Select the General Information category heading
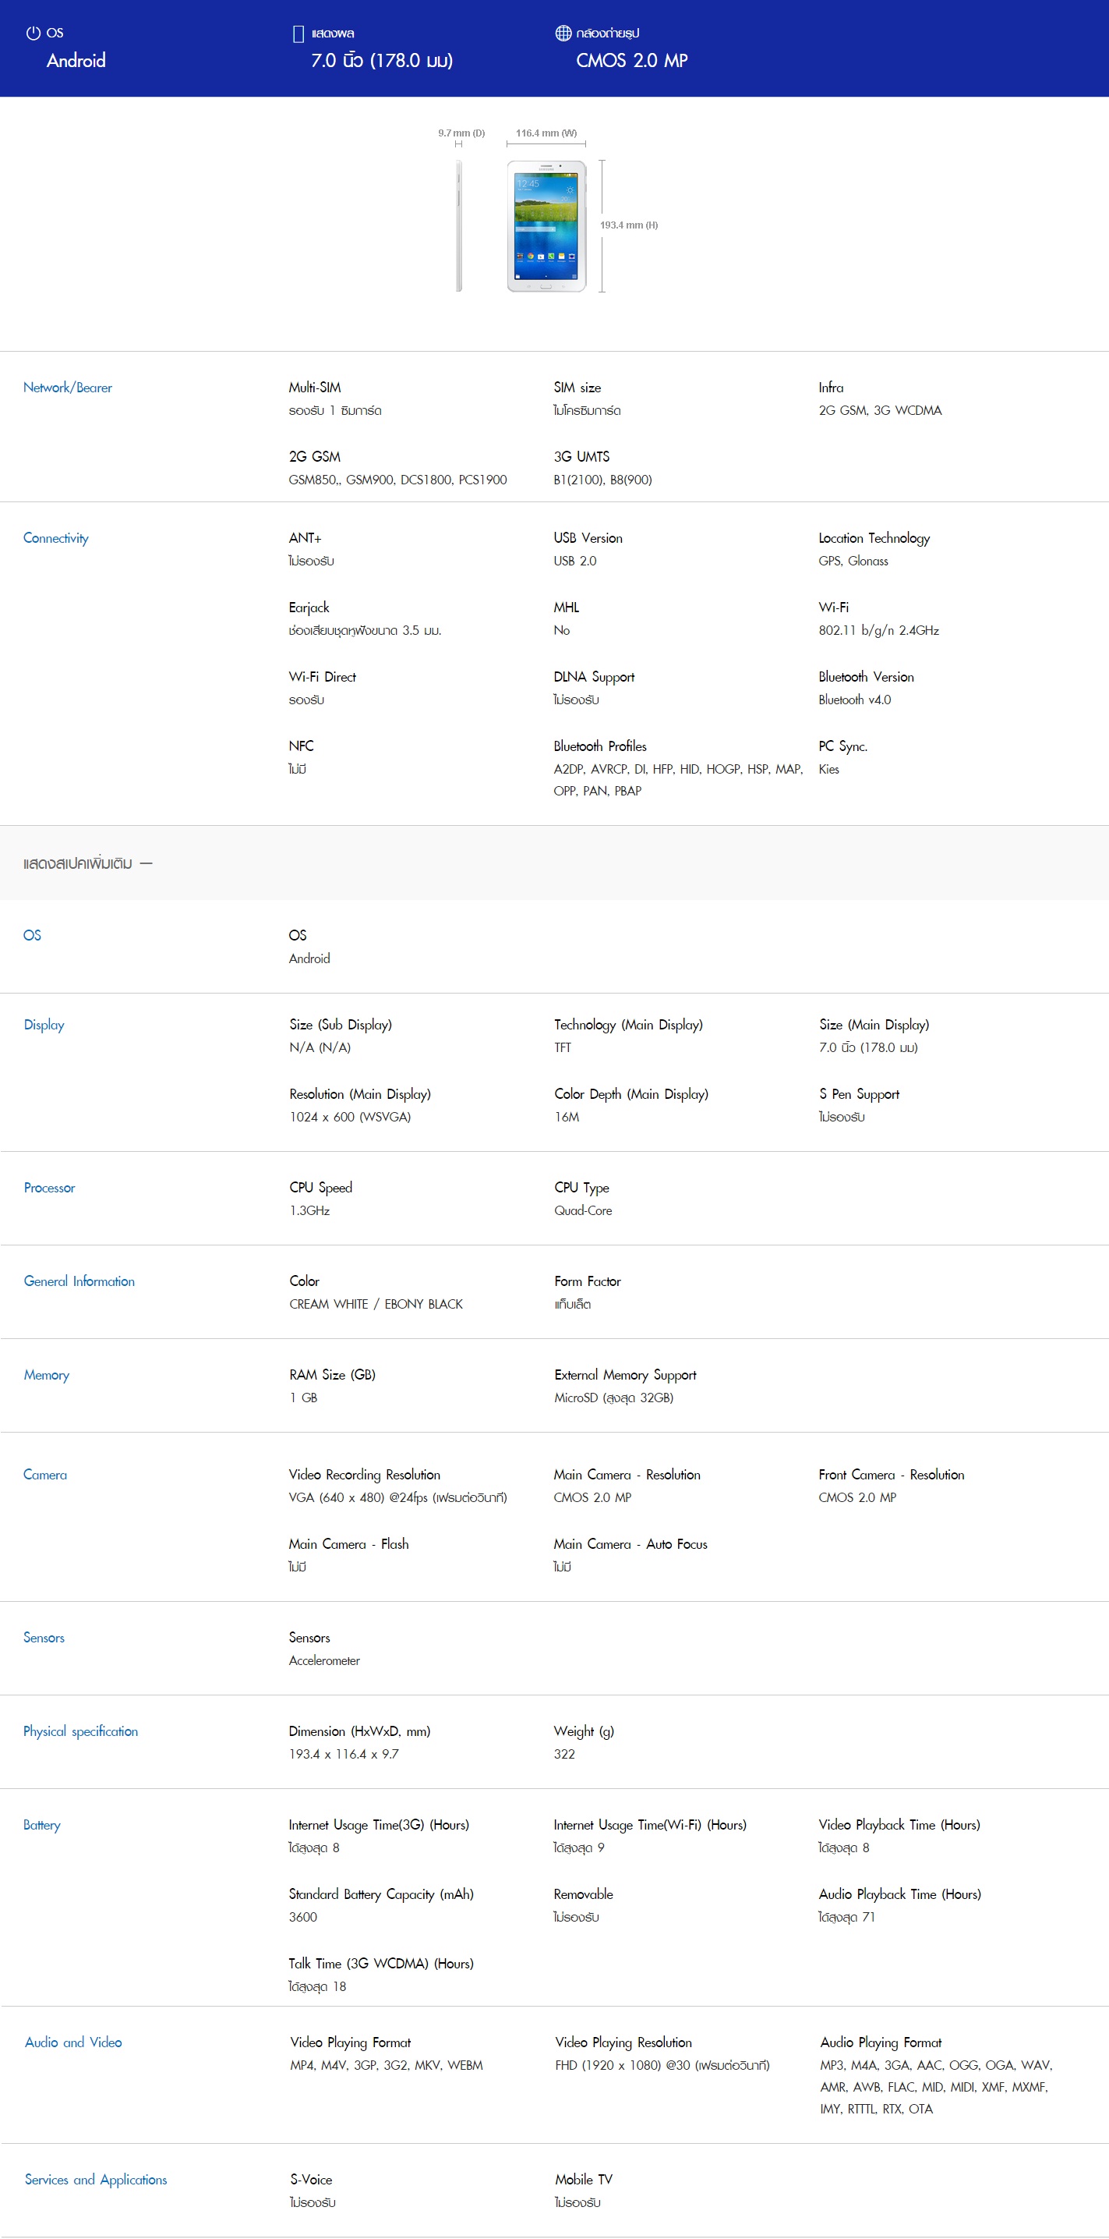 [79, 1281]
